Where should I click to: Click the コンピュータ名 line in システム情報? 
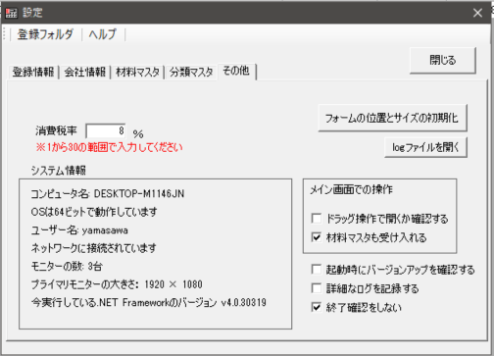108,194
